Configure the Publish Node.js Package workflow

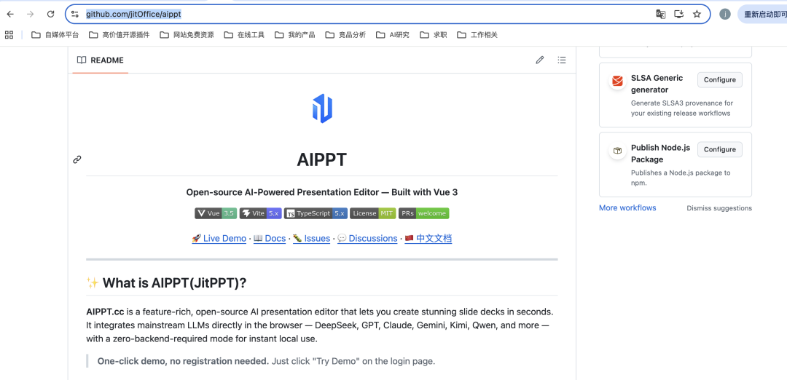720,149
